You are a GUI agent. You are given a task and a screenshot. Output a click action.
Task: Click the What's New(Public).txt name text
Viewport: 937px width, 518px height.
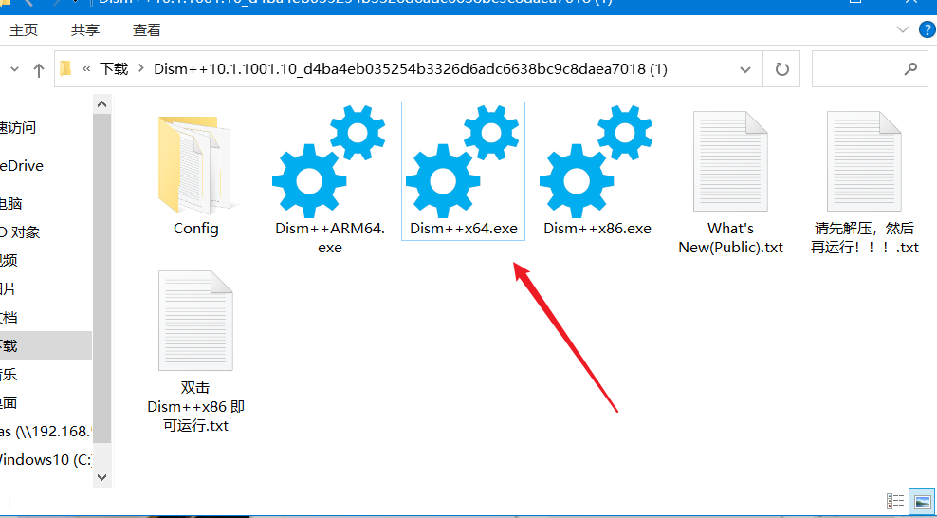pos(731,237)
